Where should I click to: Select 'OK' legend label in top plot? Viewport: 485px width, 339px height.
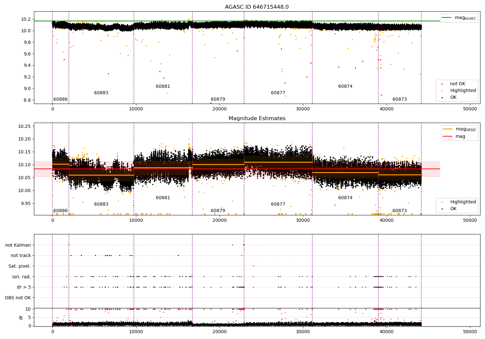(453, 98)
